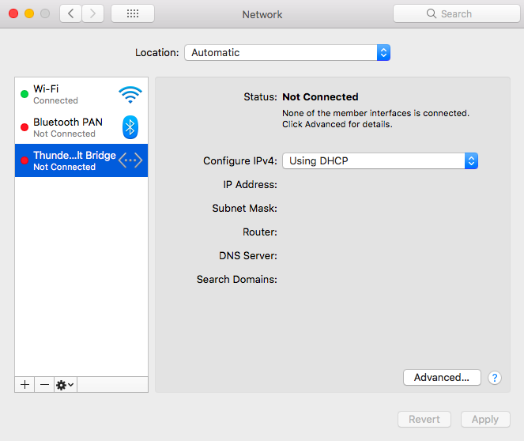
Task: Click the Apply button
Action: click(x=485, y=420)
